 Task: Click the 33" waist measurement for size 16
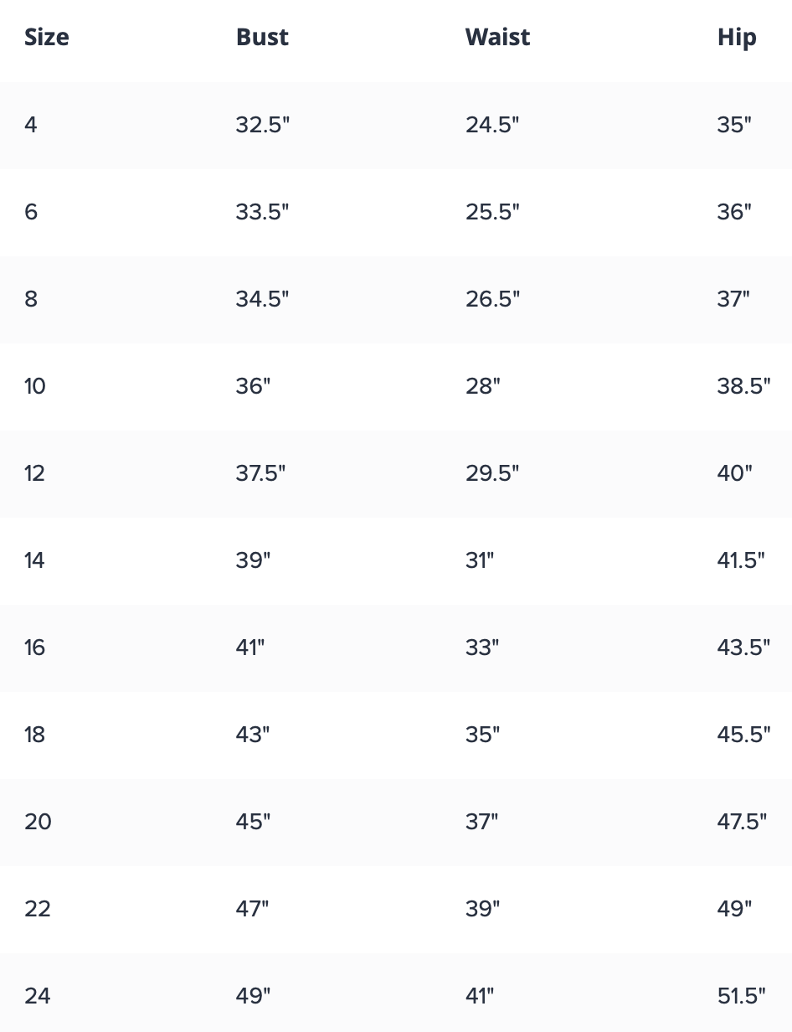pos(482,648)
